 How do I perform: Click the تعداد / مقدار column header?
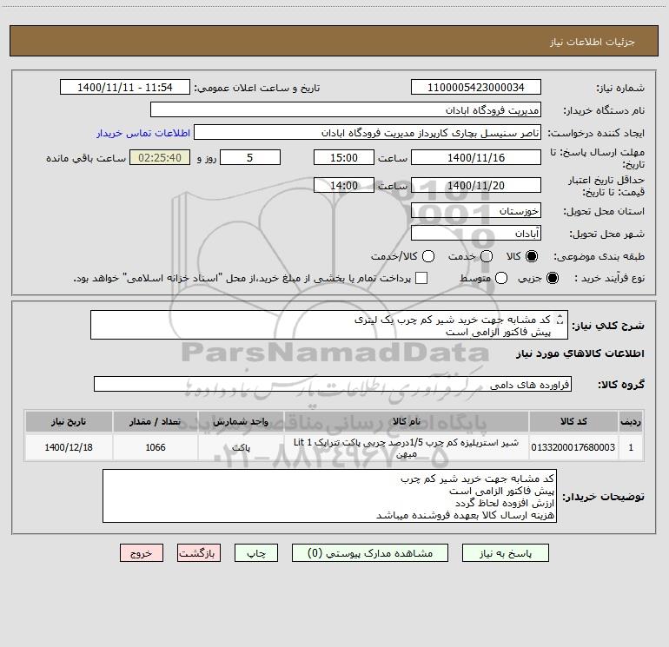(156, 421)
